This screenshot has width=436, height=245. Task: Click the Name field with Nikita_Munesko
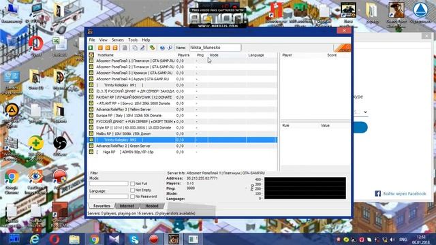(x=215, y=48)
